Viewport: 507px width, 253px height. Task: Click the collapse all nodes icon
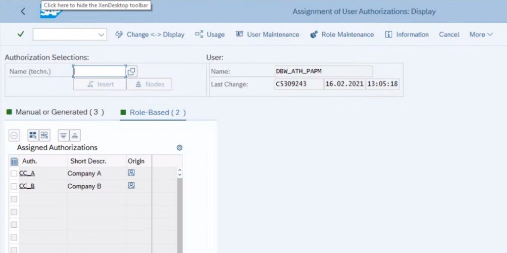(x=75, y=135)
